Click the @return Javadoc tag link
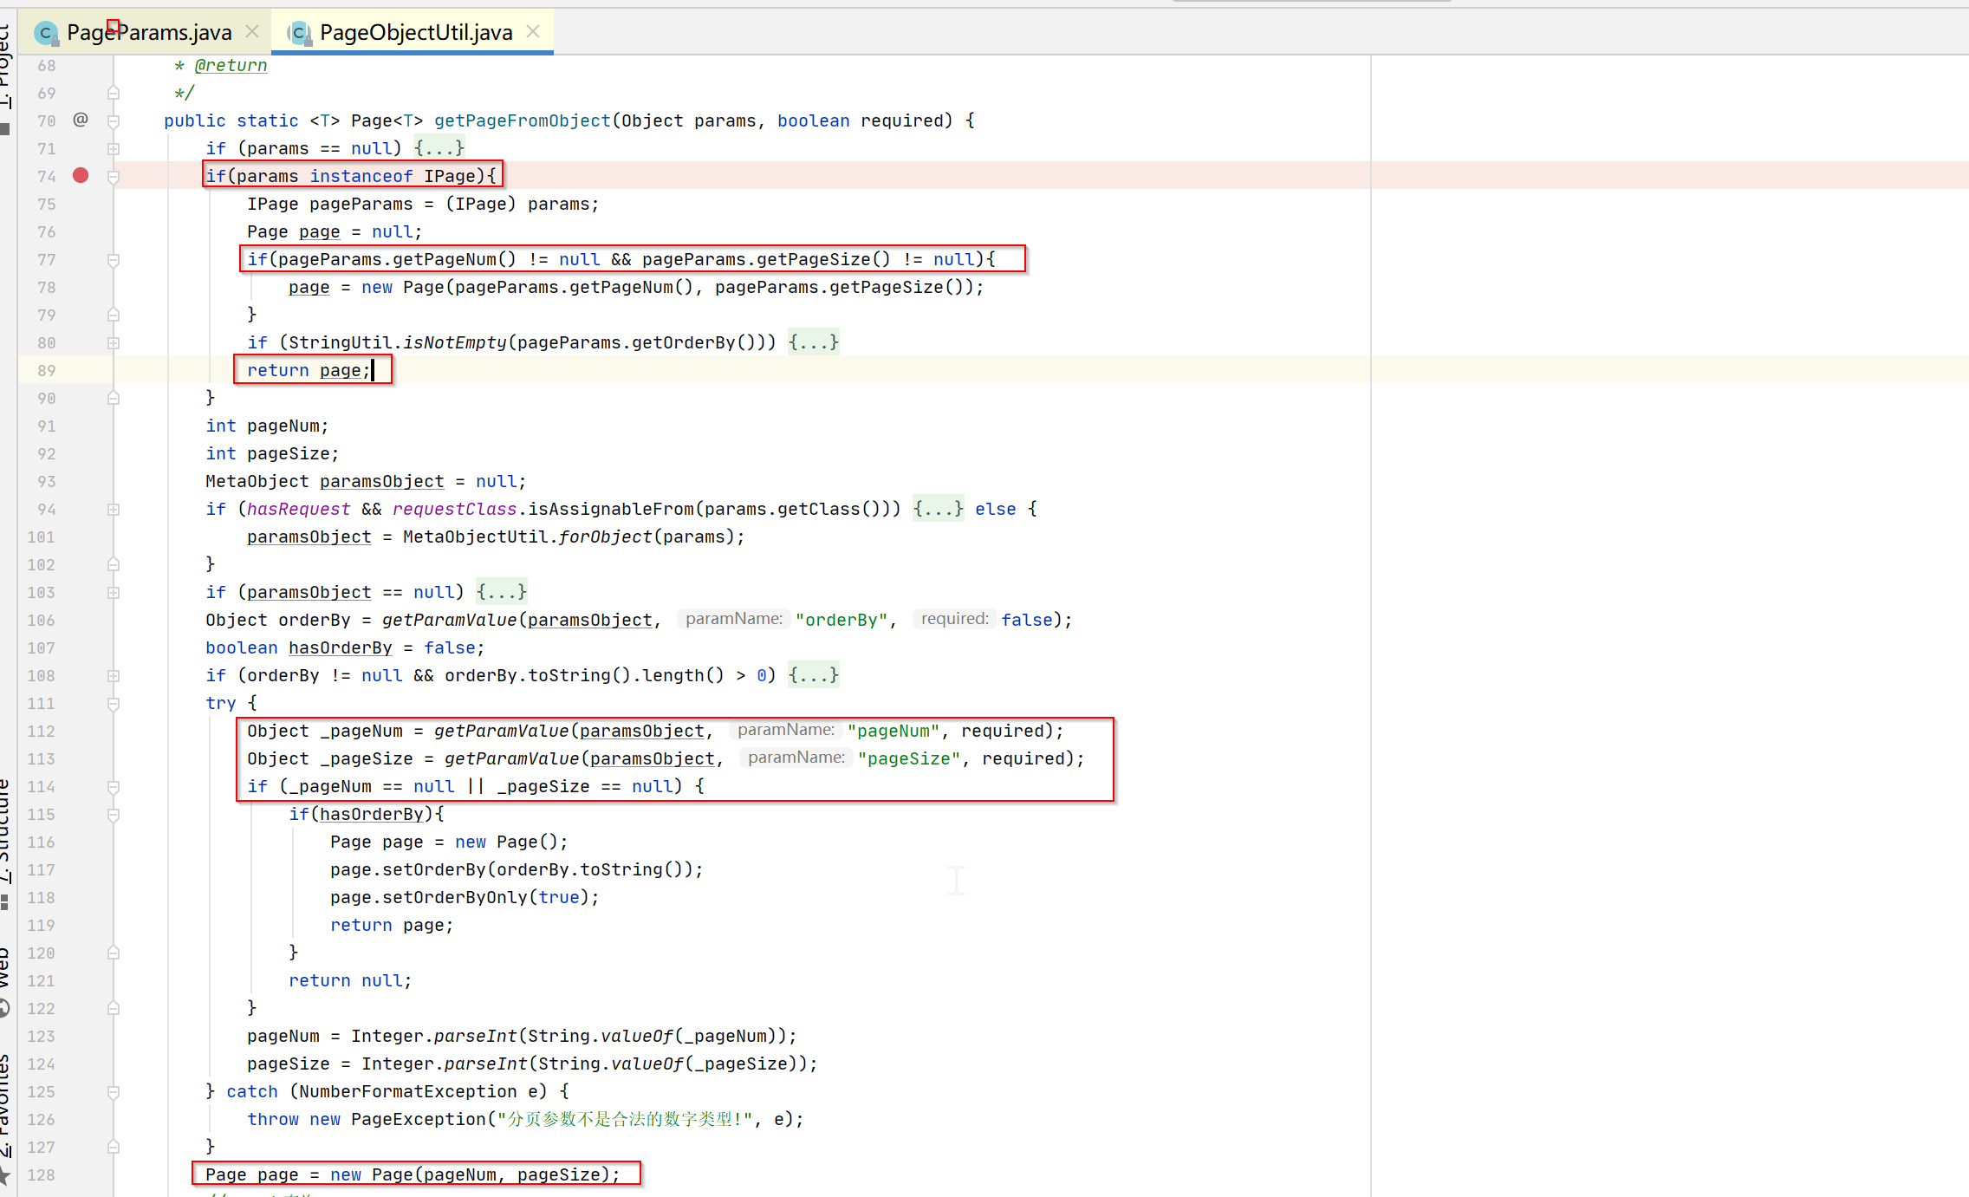The height and width of the screenshot is (1197, 1969). (x=231, y=65)
